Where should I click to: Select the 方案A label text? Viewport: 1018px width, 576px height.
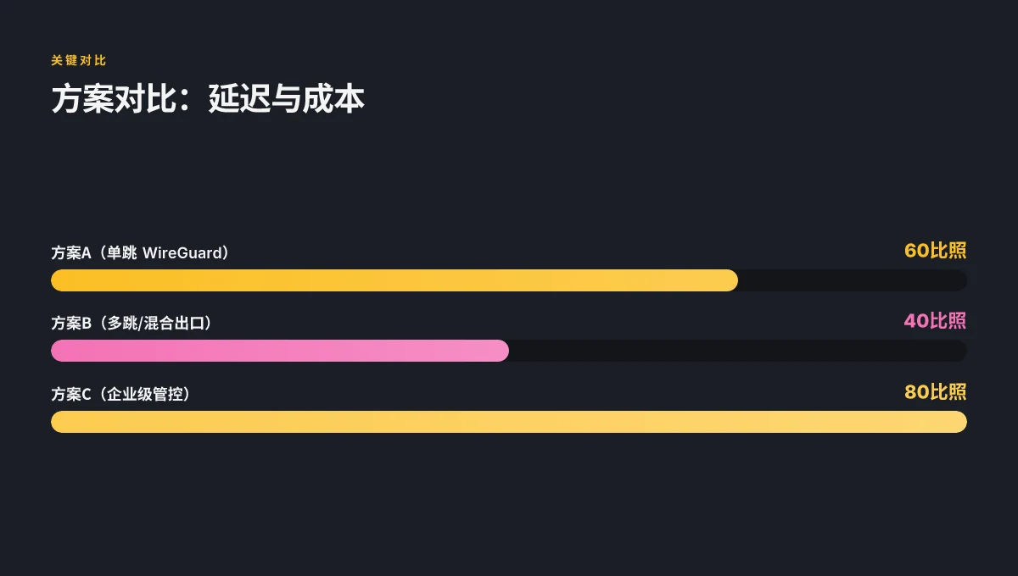[141, 252]
